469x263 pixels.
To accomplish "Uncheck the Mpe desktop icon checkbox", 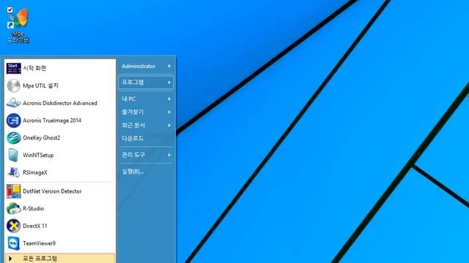I will [x=10, y=9].
